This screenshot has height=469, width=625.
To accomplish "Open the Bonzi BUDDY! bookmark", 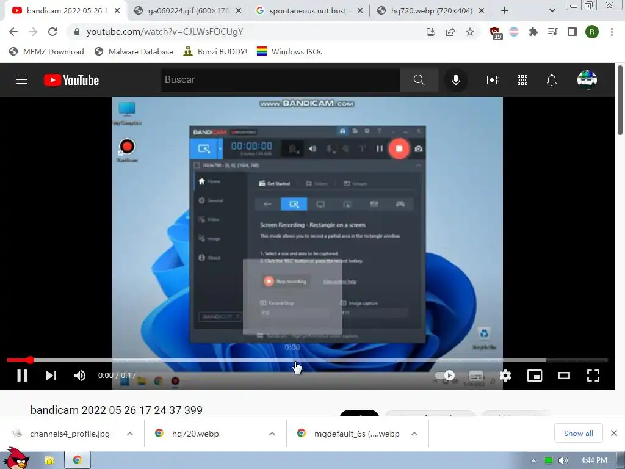I will pyautogui.click(x=215, y=51).
